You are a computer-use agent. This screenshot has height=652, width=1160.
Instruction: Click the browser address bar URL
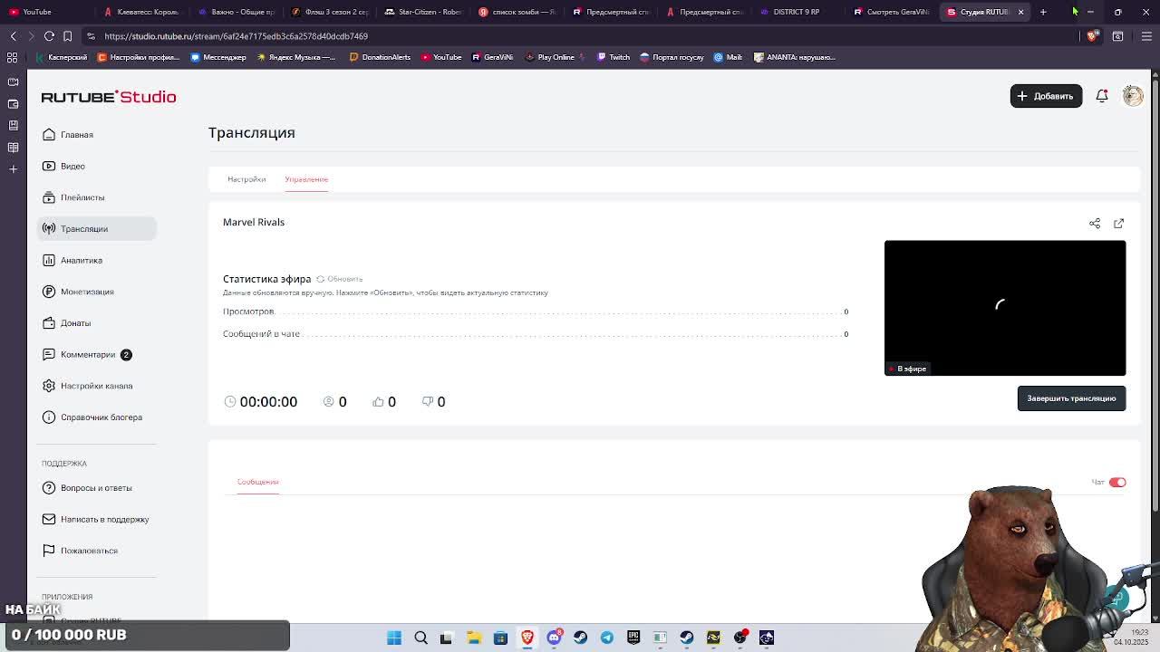236,36
